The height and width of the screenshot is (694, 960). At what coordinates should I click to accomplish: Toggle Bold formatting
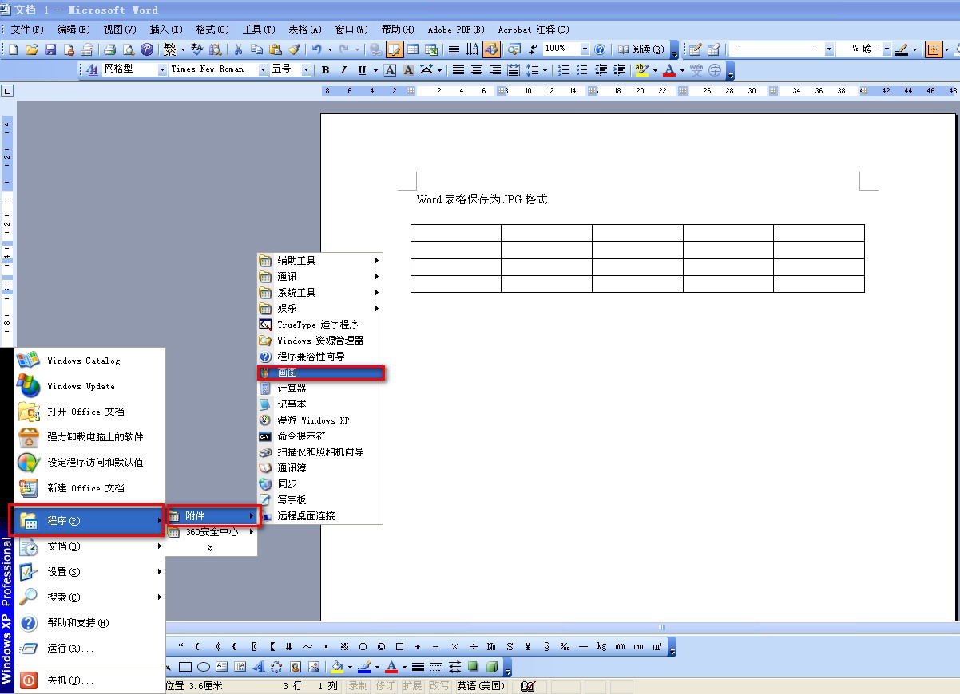[x=325, y=70]
